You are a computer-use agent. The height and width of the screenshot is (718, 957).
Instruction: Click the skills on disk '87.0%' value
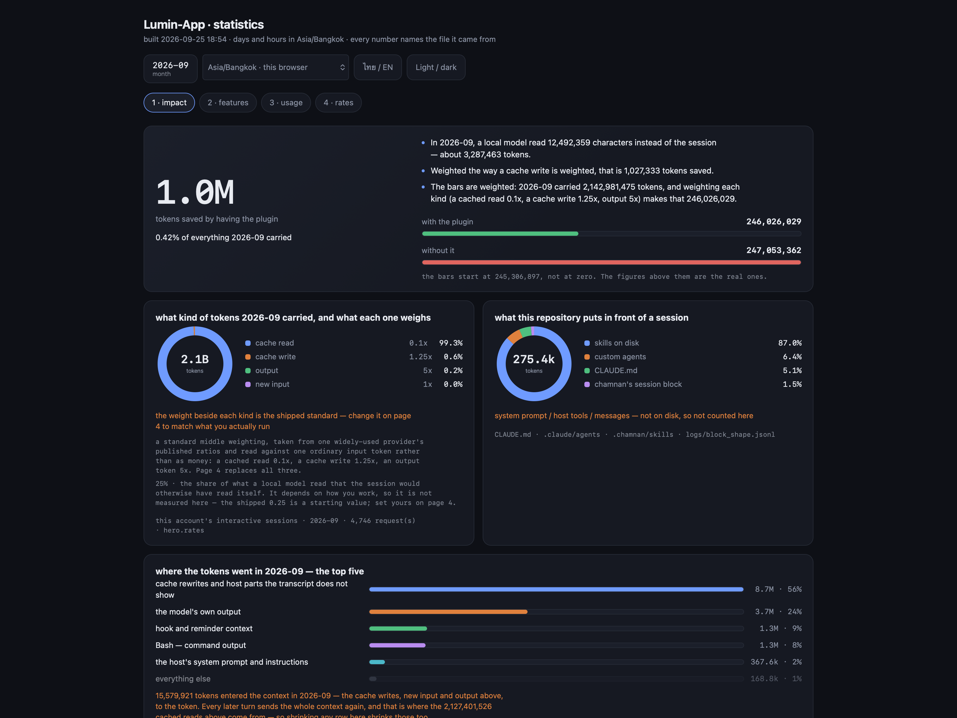[790, 343]
